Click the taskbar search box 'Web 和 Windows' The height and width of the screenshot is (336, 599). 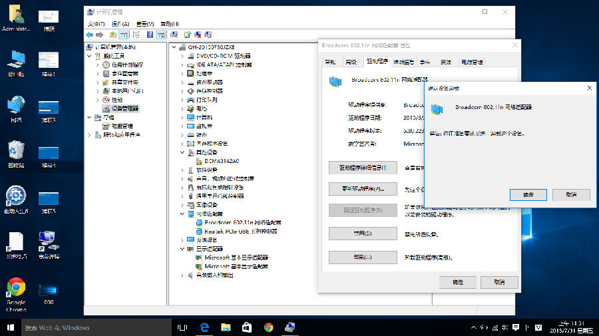97,327
